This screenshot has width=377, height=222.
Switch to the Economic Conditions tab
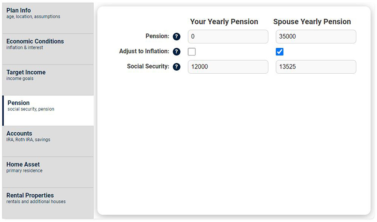(48, 49)
